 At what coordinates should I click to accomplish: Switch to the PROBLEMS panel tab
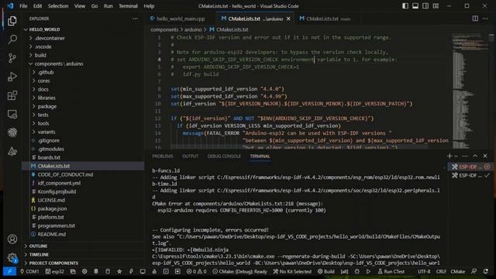[163, 157]
